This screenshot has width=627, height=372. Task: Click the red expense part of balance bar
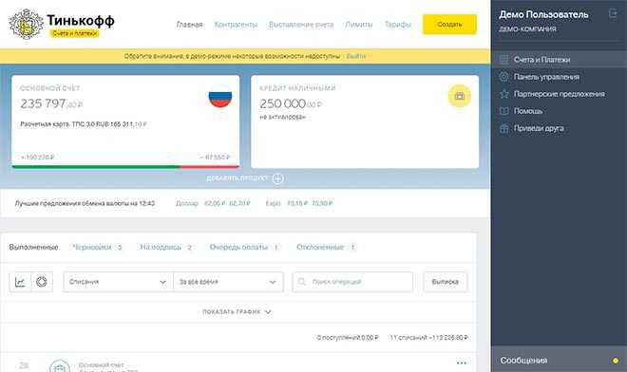pyautogui.click(x=210, y=167)
